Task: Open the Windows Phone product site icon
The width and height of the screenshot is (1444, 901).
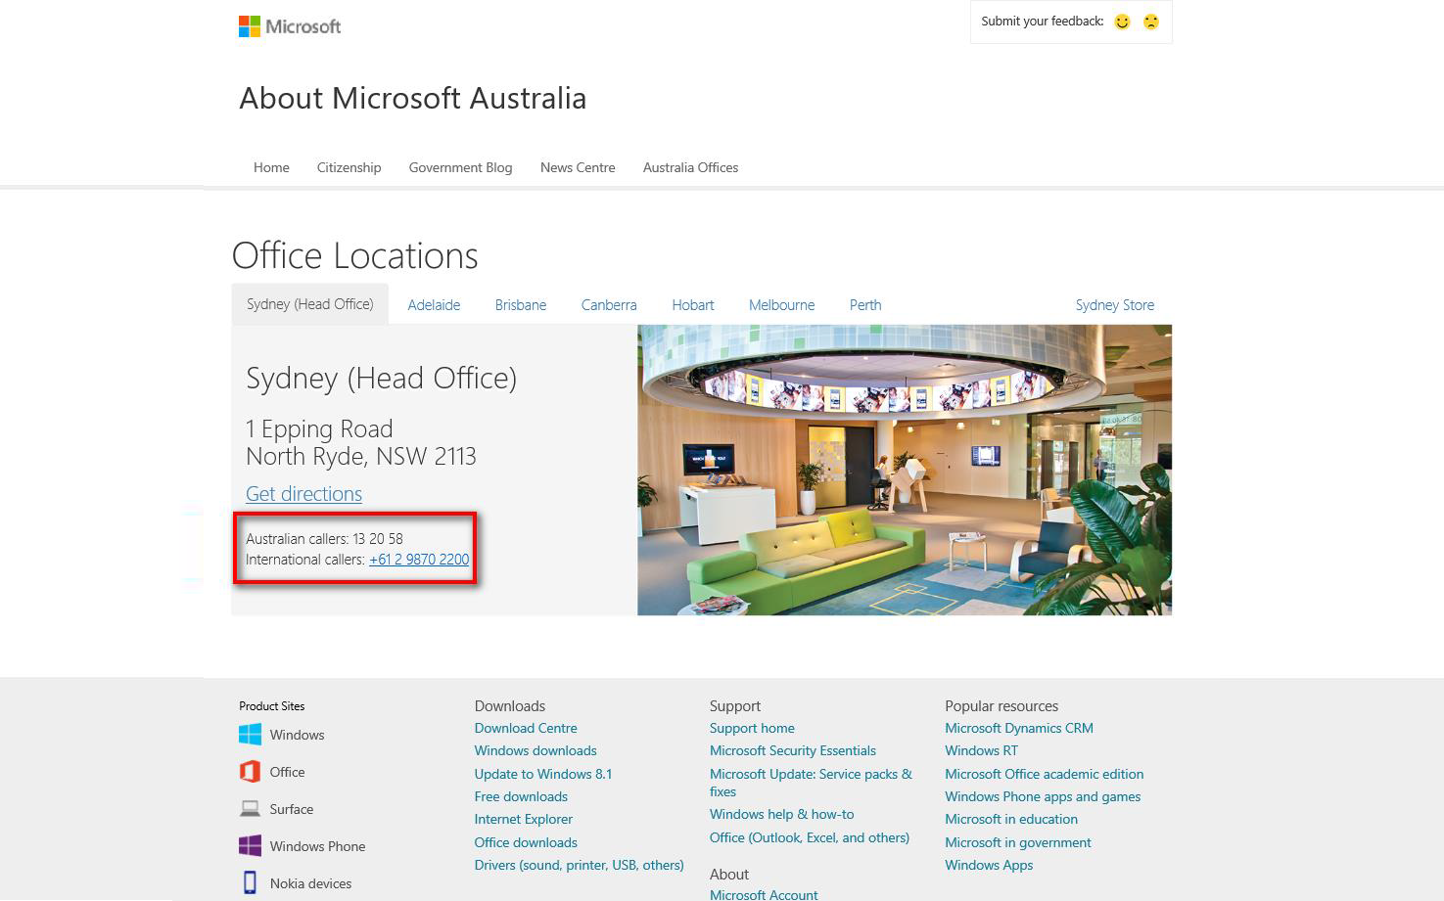Action: click(250, 846)
